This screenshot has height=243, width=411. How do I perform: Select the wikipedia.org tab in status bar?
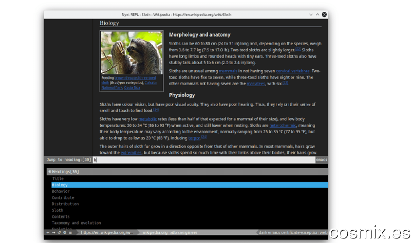pyautogui.click(x=155, y=232)
